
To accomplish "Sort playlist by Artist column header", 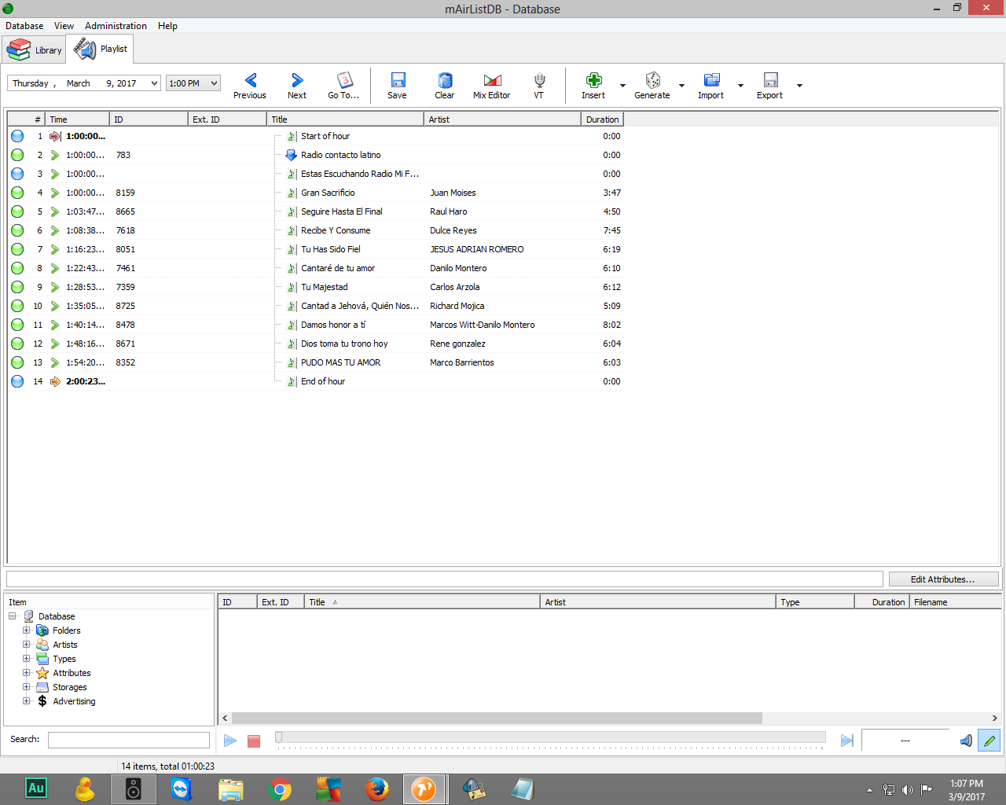I will coord(502,119).
